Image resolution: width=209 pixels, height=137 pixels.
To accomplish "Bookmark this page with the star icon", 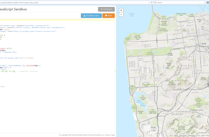I will [x=208, y=3].
